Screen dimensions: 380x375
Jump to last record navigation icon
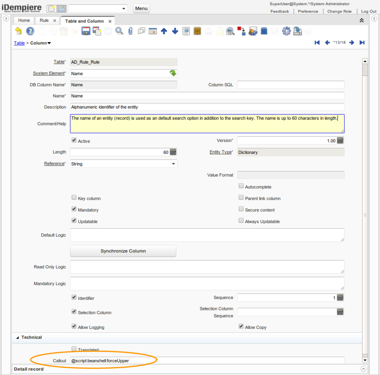[362, 43]
